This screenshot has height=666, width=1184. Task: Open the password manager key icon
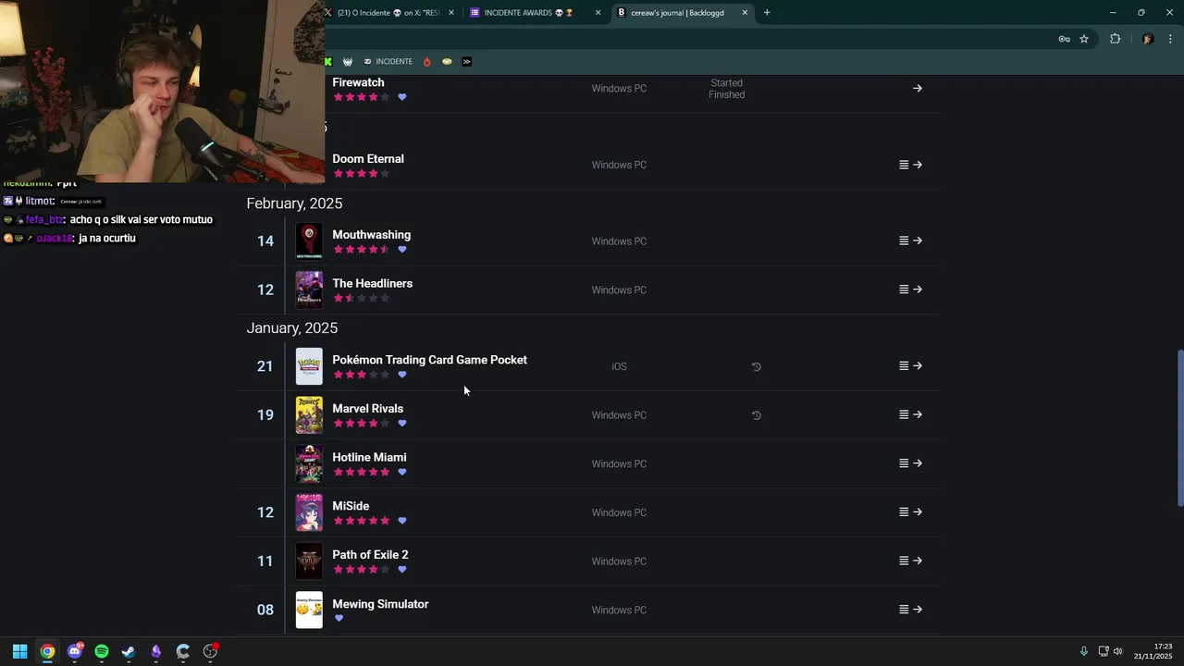click(1064, 39)
